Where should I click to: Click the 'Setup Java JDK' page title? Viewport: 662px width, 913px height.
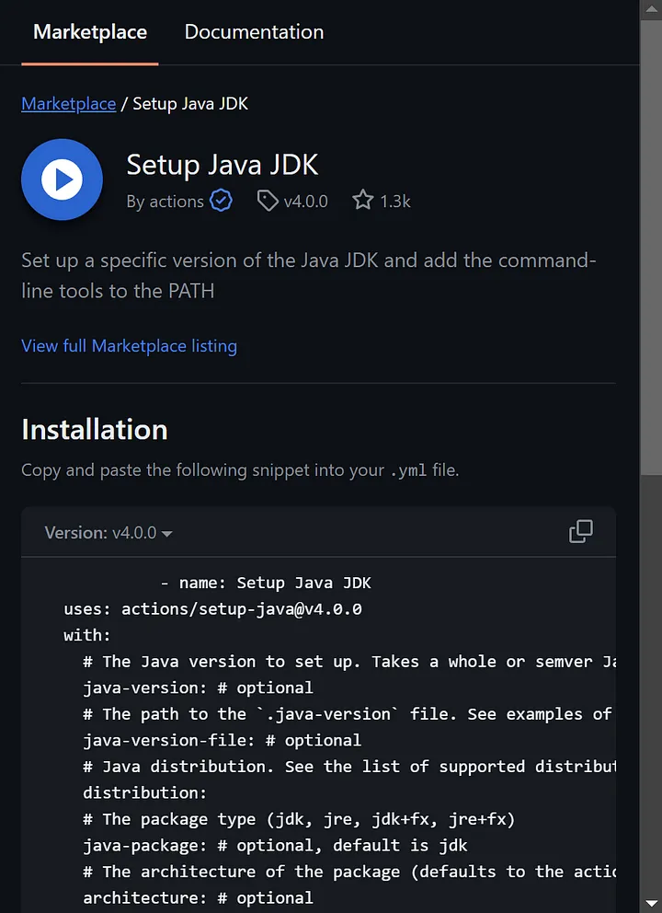point(223,165)
